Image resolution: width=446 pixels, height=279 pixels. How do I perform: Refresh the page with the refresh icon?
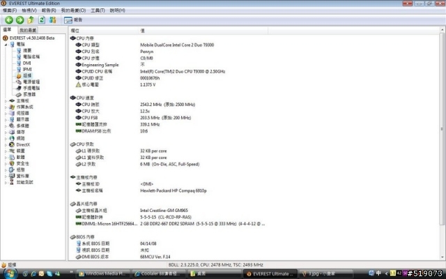pos(42,20)
